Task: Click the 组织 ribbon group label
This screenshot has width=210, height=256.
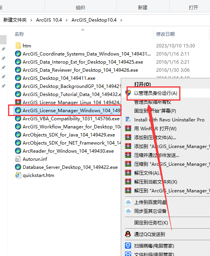Action: pyautogui.click(x=80, y=7)
